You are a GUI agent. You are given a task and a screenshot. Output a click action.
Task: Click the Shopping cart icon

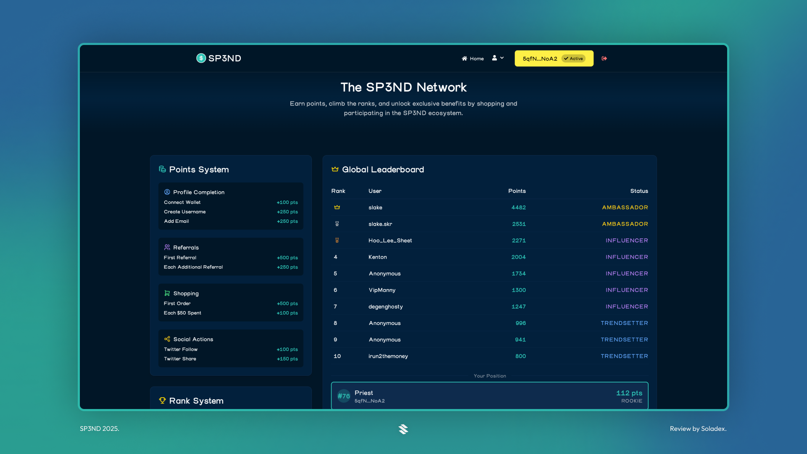(167, 293)
